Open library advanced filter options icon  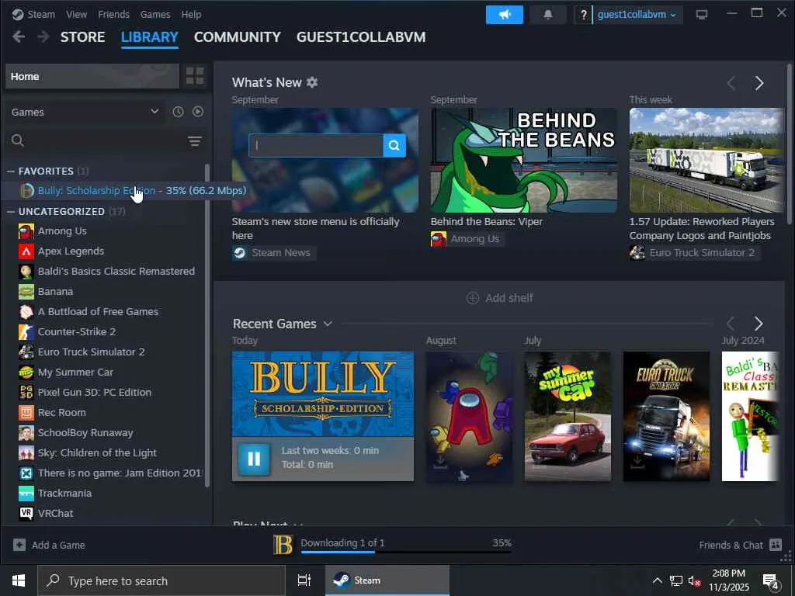pos(195,141)
